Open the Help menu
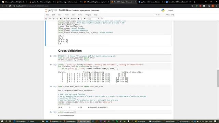This screenshot has height=123, width=219. tap(96, 15)
